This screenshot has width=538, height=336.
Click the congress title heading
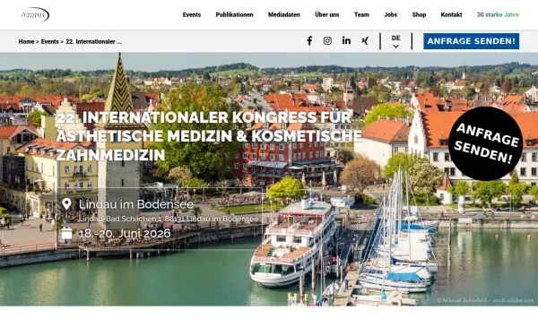pyautogui.click(x=209, y=136)
